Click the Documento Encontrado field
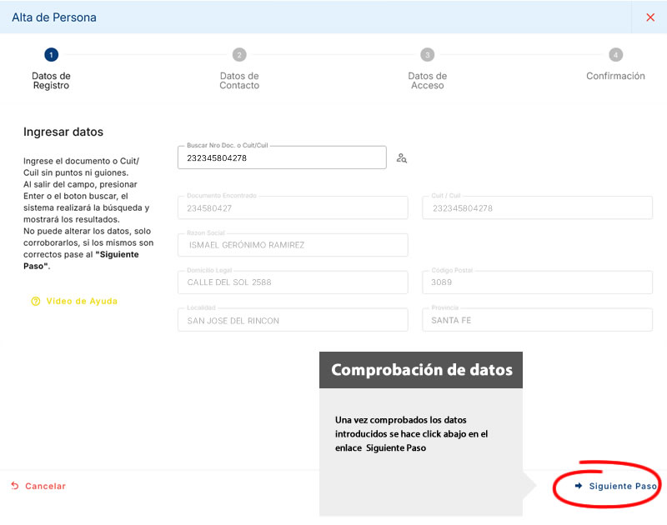The height and width of the screenshot is (525, 667). pos(293,208)
